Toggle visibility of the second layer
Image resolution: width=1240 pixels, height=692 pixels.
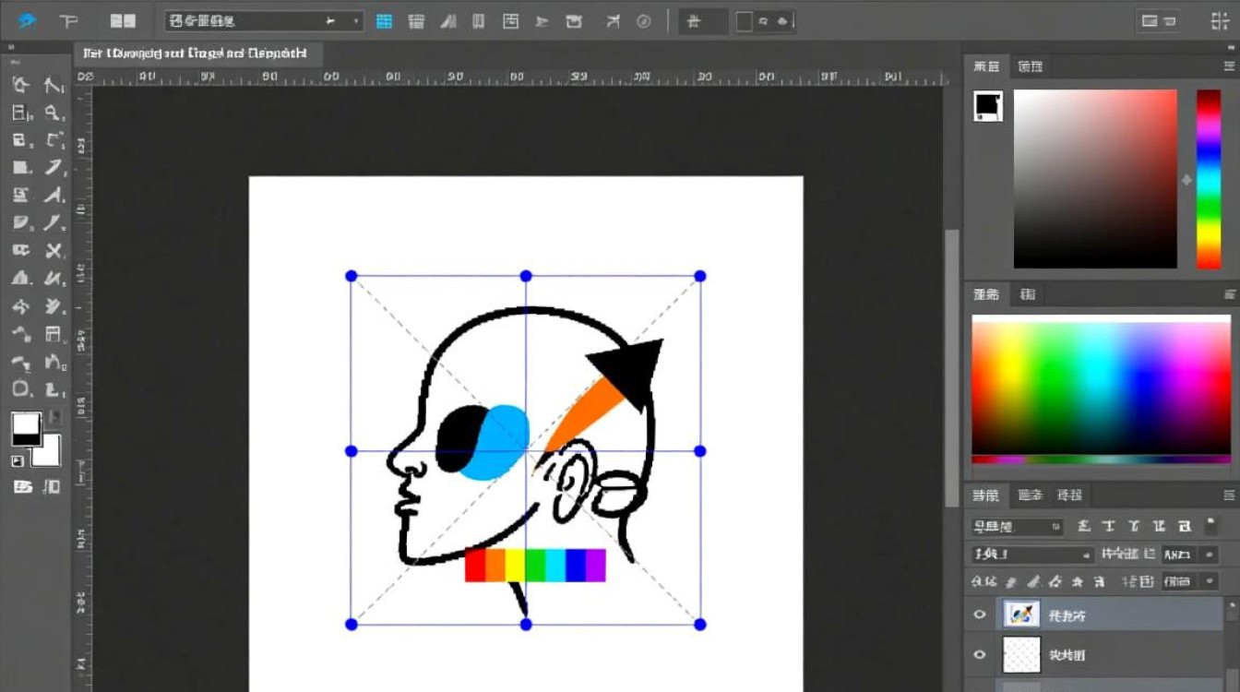(x=980, y=654)
